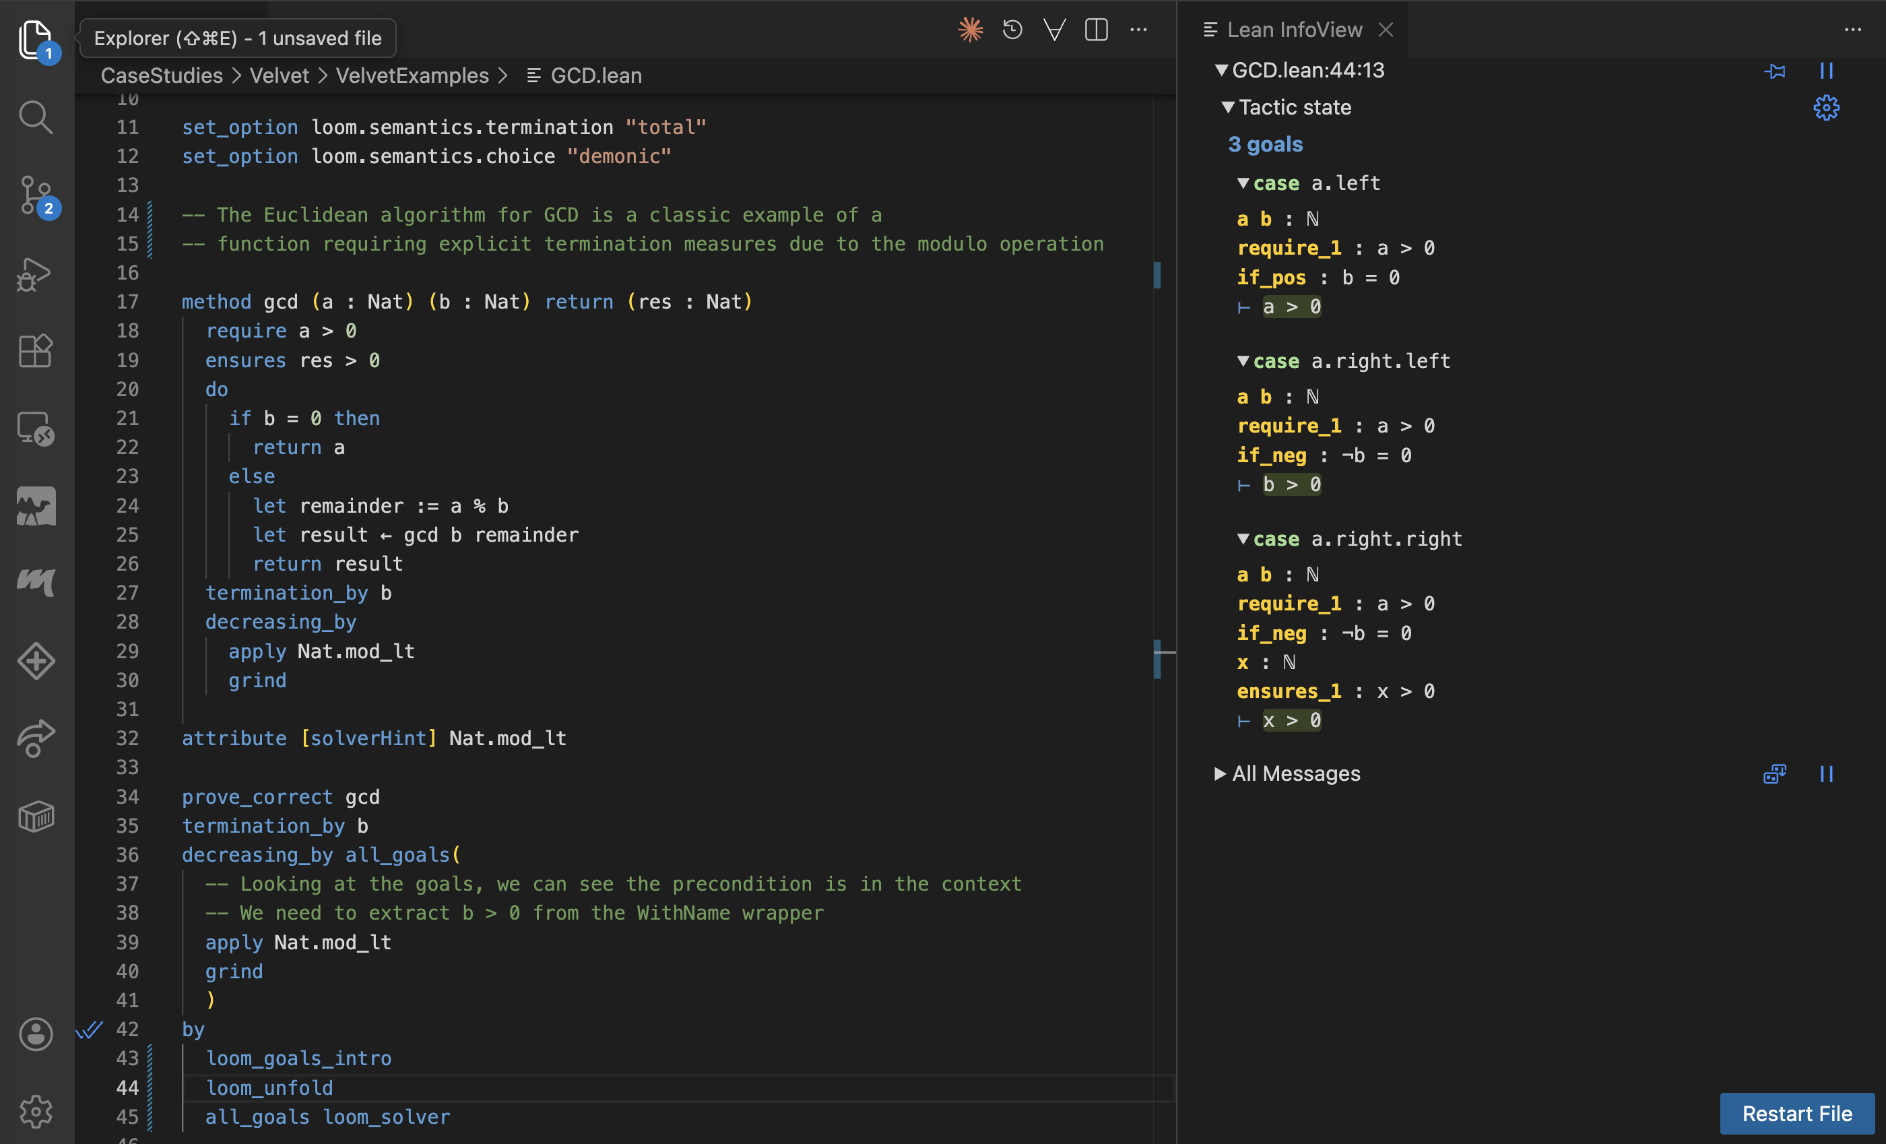
Task: Pause updating for All Messages section
Action: click(x=1826, y=774)
